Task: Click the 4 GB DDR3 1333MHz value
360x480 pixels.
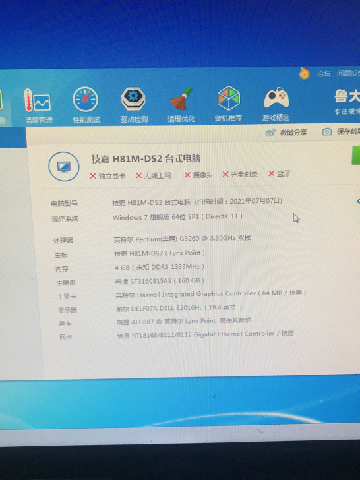Action: (x=160, y=267)
